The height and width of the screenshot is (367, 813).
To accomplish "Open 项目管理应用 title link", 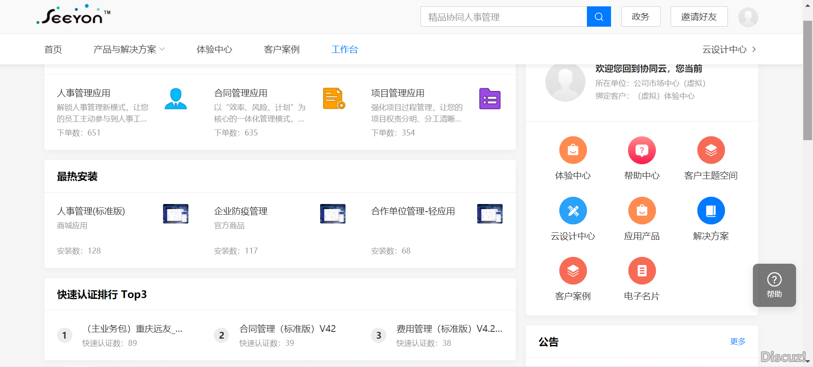I will (x=398, y=93).
